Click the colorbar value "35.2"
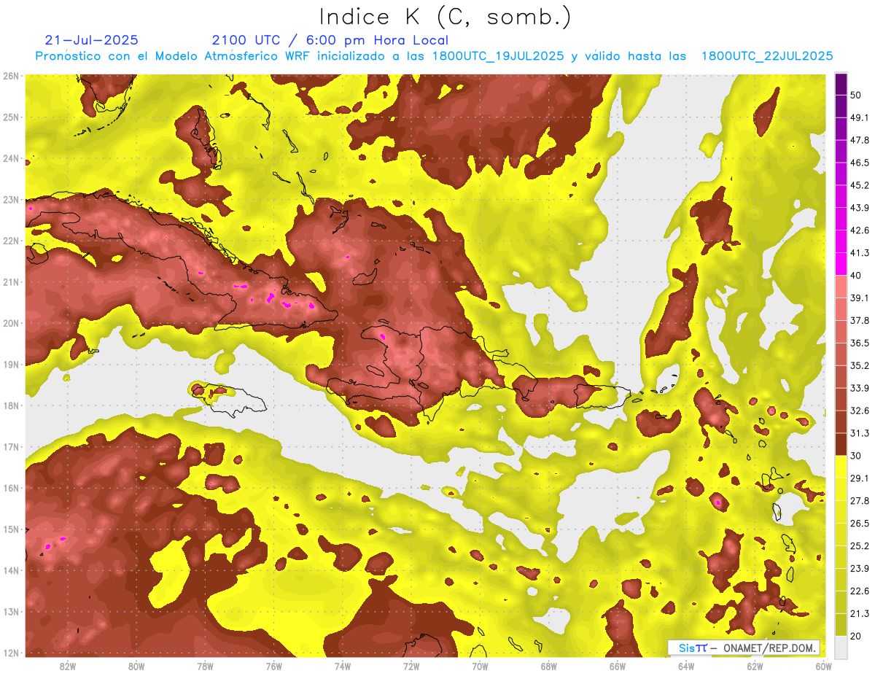Image resolution: width=875 pixels, height=676 pixels. pos(859,365)
